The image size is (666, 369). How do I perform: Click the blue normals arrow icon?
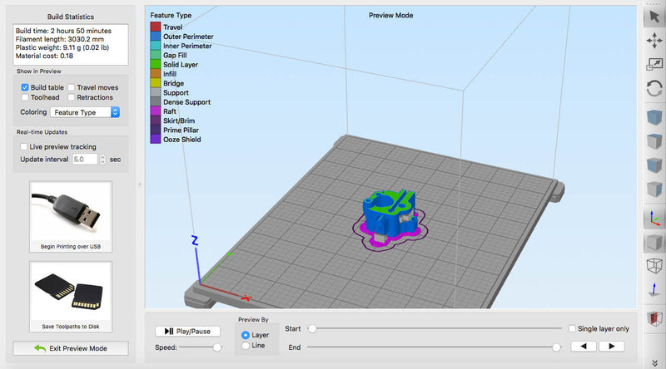(654, 290)
